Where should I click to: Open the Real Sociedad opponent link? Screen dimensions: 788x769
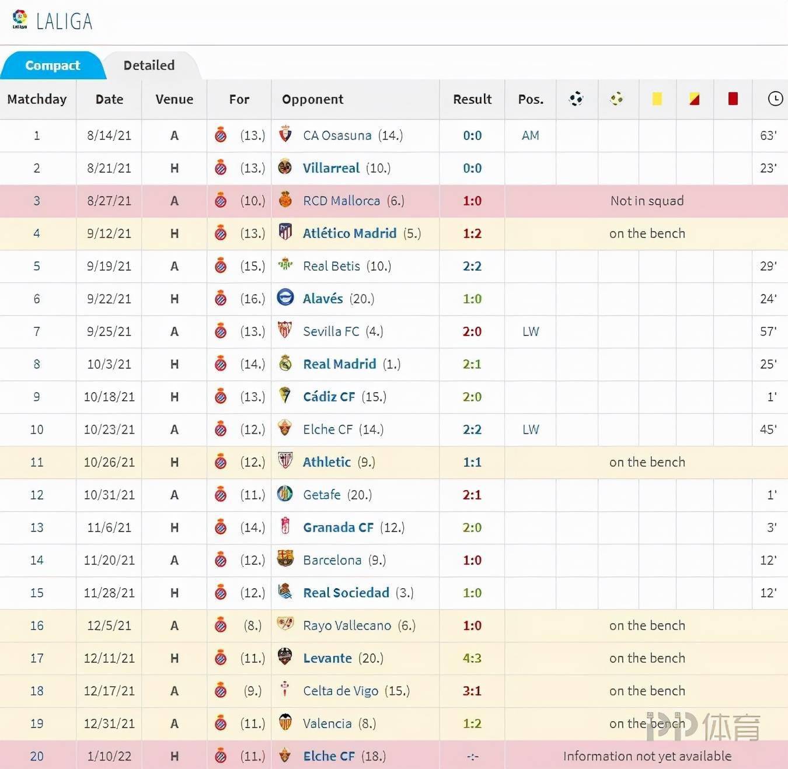point(346,593)
